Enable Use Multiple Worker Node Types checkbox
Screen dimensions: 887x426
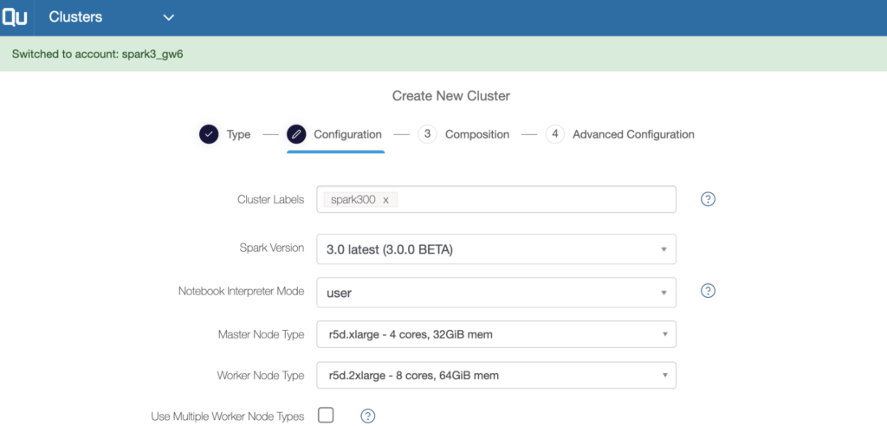point(326,416)
